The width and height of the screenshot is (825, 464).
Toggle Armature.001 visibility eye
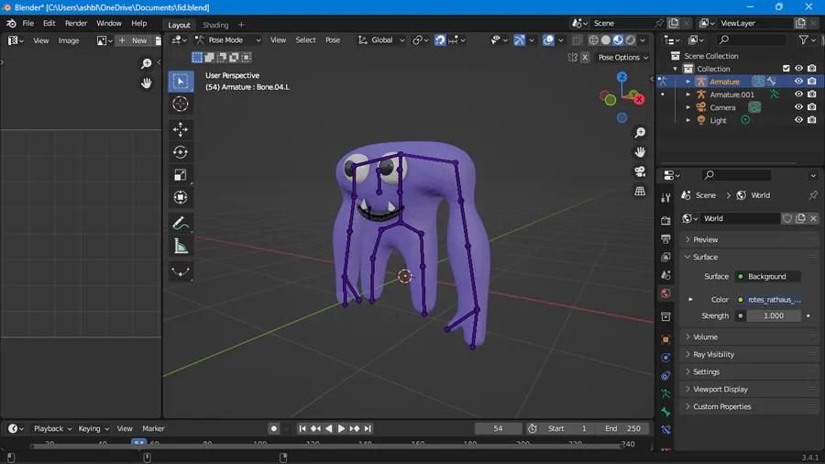(x=798, y=94)
